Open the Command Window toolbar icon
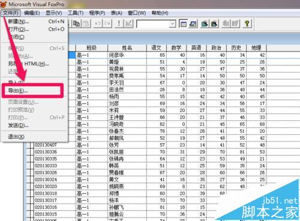The image size is (300, 221). (x=183, y=24)
